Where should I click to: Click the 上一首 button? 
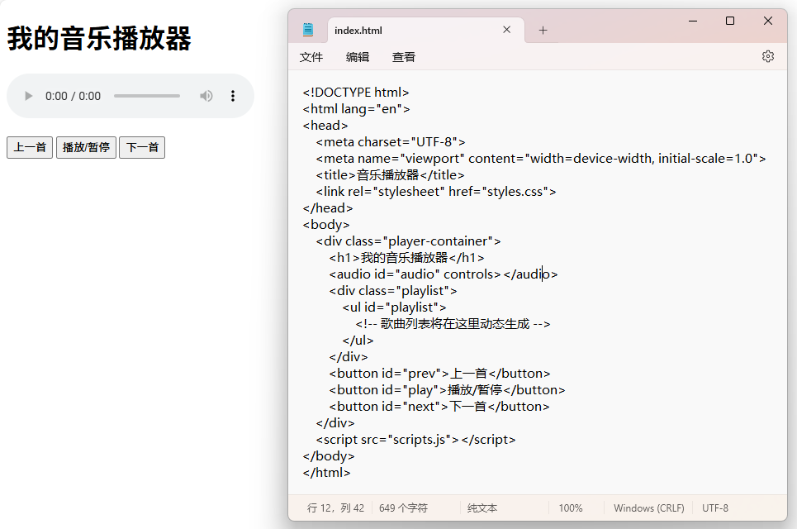(x=30, y=147)
